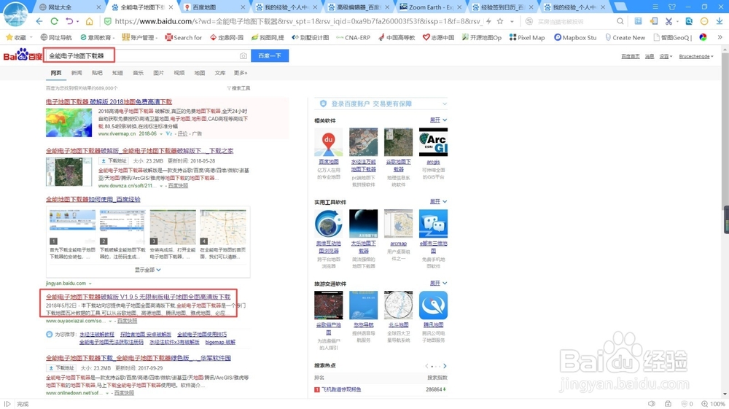
Task: Open the CNA-ERP bookmark
Action: pos(353,37)
